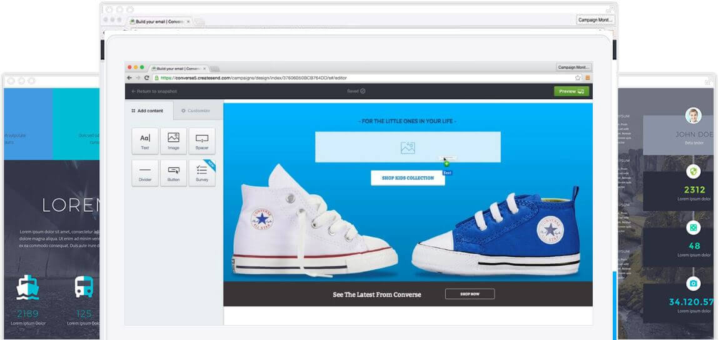Screen dimensions: 719x340
Task: Click the dice icon above 48
Action: click(693, 227)
